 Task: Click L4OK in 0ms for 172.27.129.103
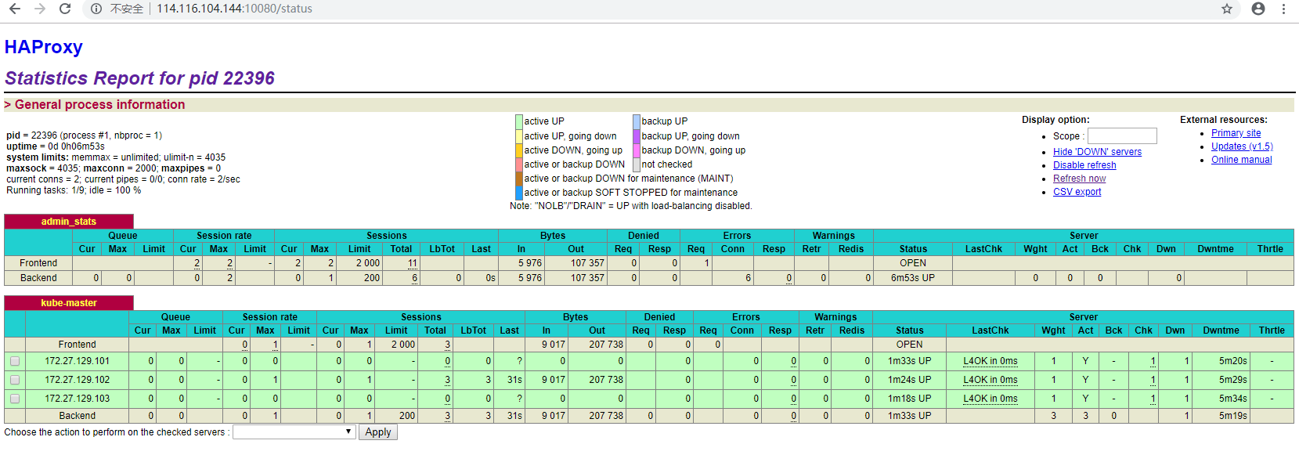click(990, 399)
